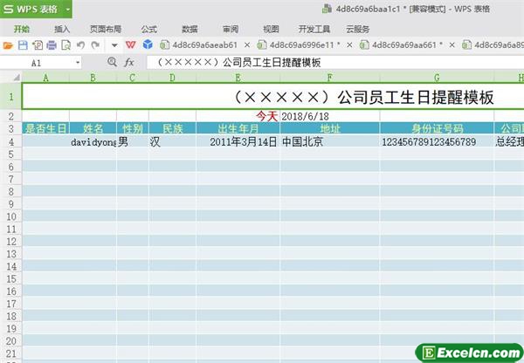The height and width of the screenshot is (363, 524).
Task: Click the red 今天 cell
Action: [238, 116]
